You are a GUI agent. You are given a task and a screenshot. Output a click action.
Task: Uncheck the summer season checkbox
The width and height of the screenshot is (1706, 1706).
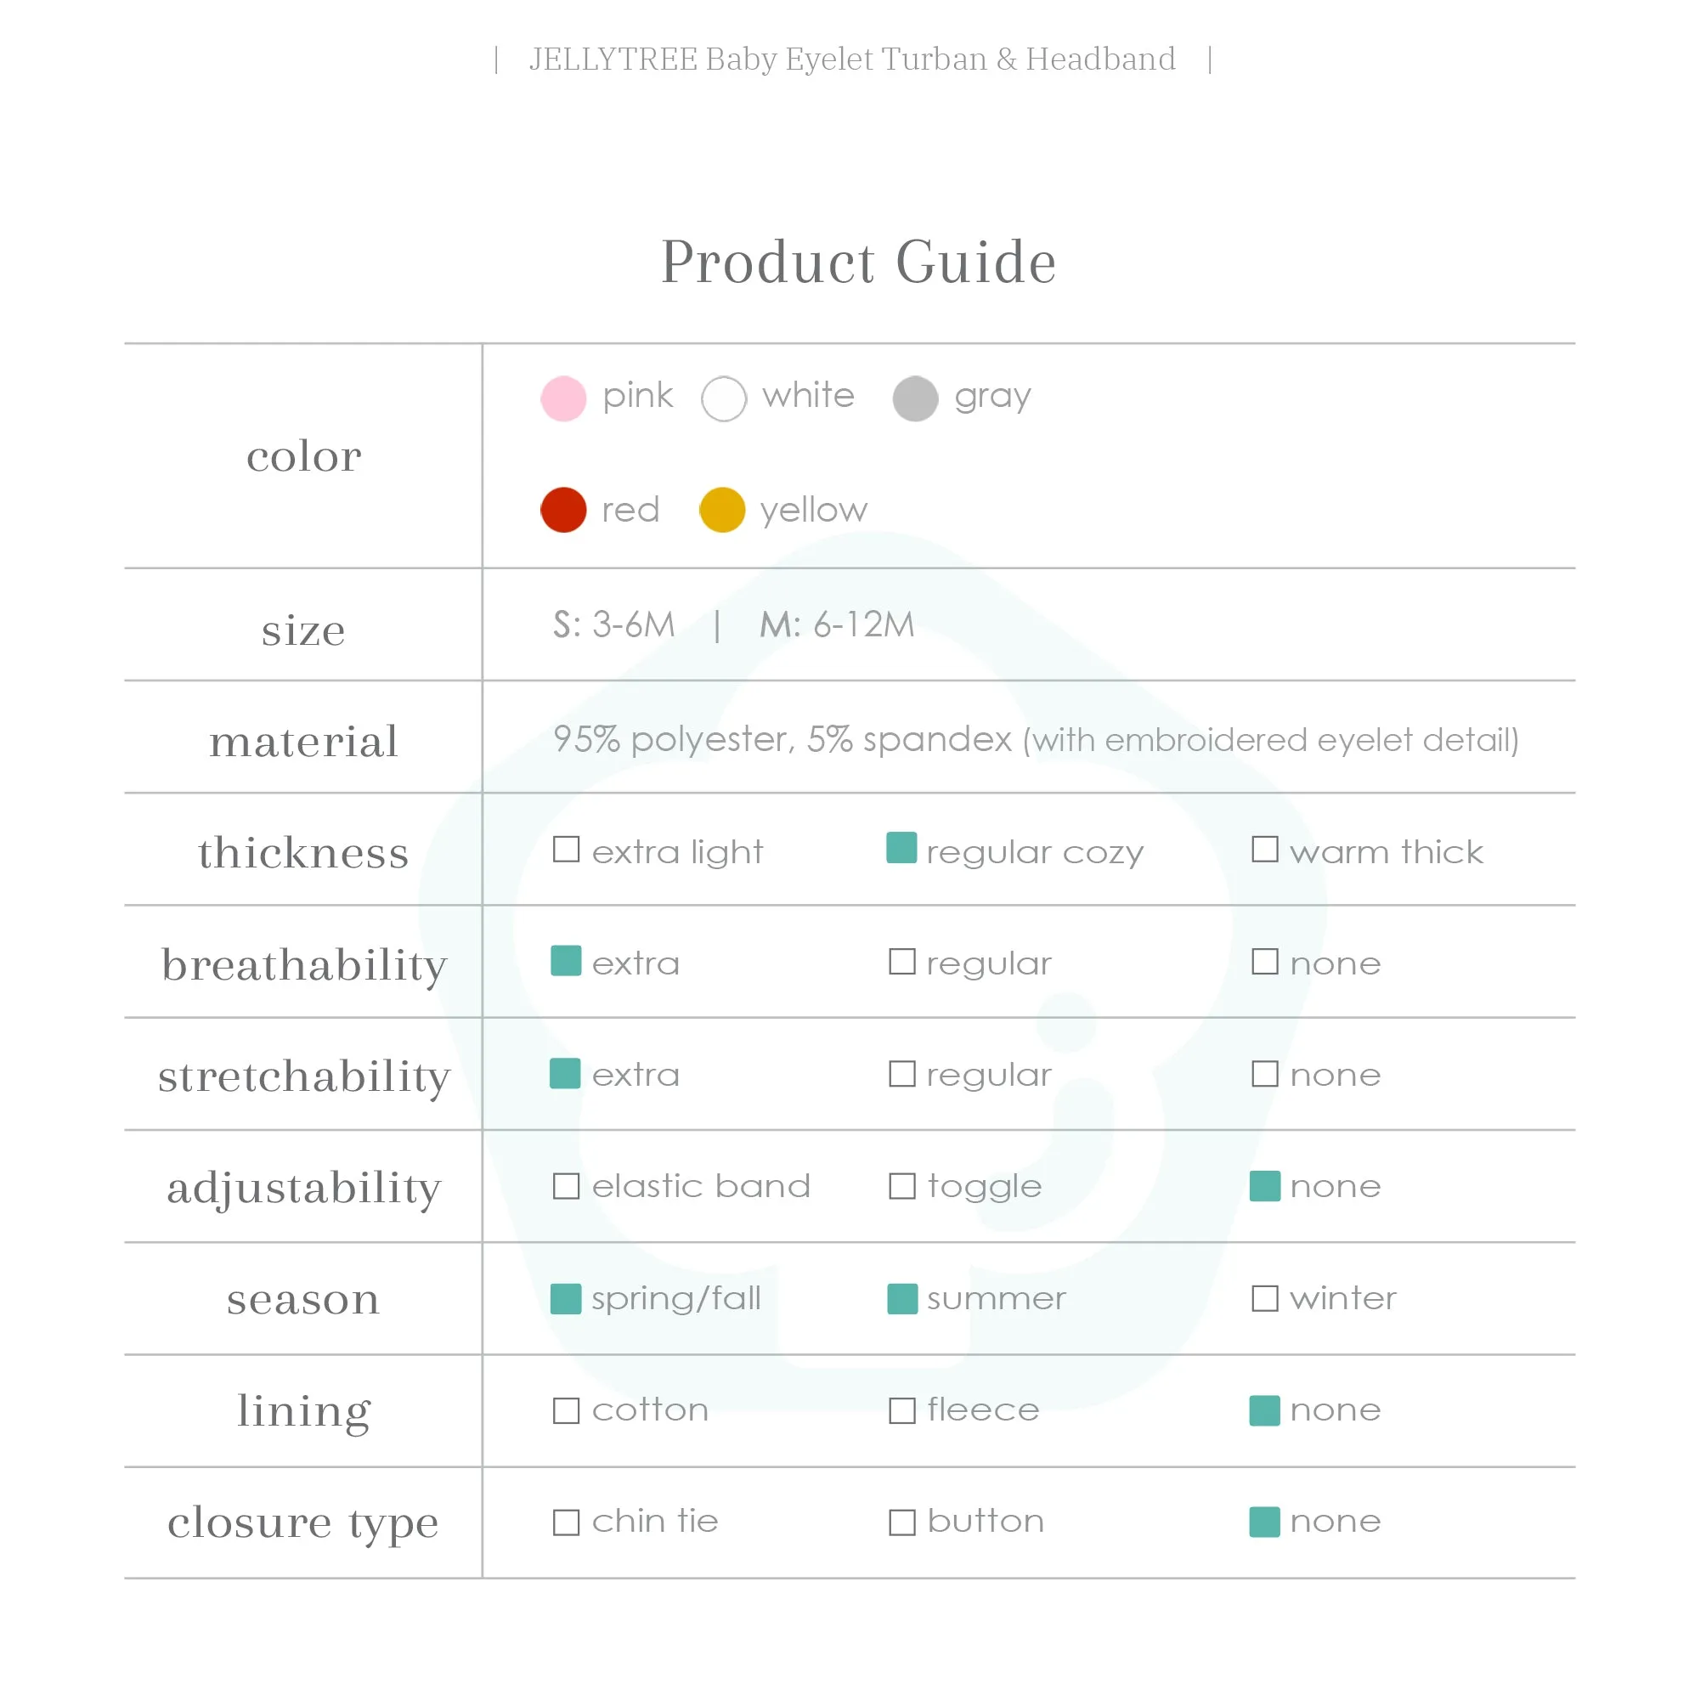point(902,1299)
